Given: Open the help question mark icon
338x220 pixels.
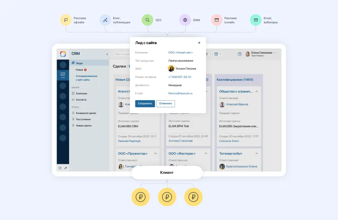Looking at the screenshot, I should (x=239, y=54).
